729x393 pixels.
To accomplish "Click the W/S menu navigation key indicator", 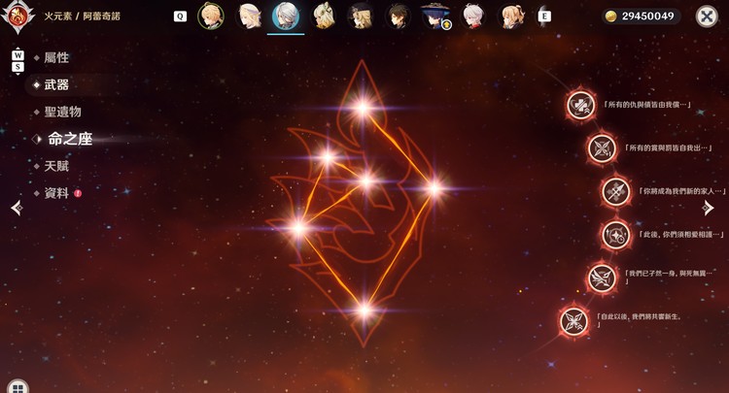I will tap(17, 61).
